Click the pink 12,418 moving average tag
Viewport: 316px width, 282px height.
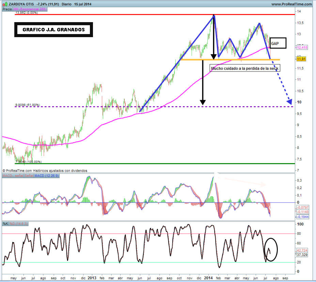(x=302, y=48)
